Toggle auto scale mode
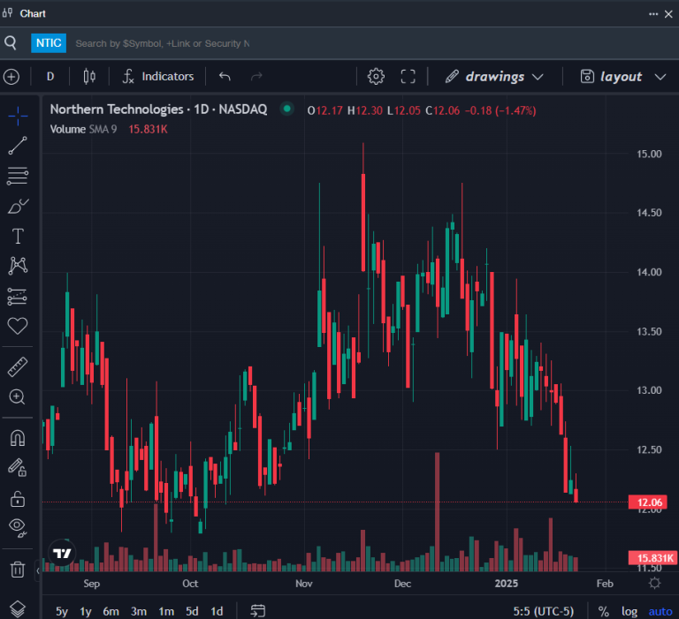679x619 pixels. [x=660, y=611]
